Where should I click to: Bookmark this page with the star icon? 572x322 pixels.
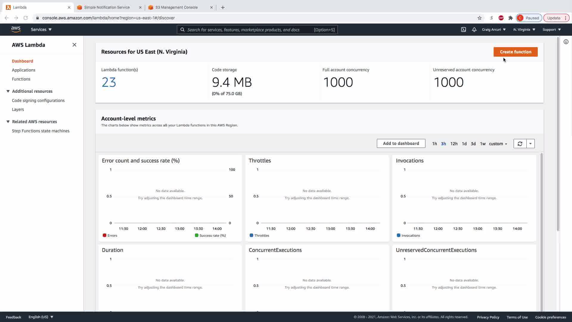pyautogui.click(x=479, y=18)
